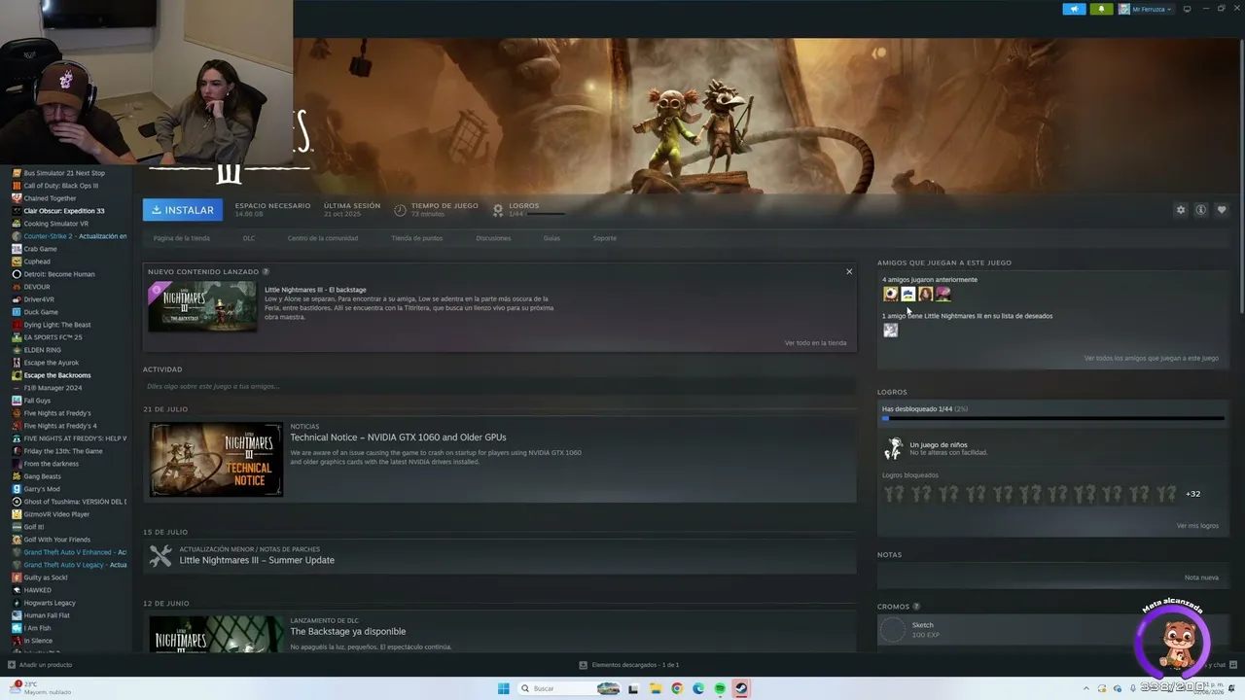1245x700 pixels.
Task: Open the DLC tab
Action: (249, 238)
